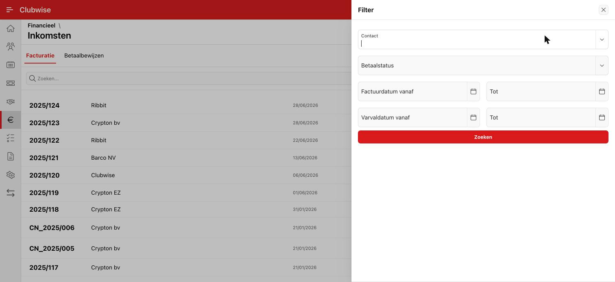Open calendar icon for Factuurdatum Tot
The width and height of the screenshot is (615, 282).
click(x=602, y=91)
